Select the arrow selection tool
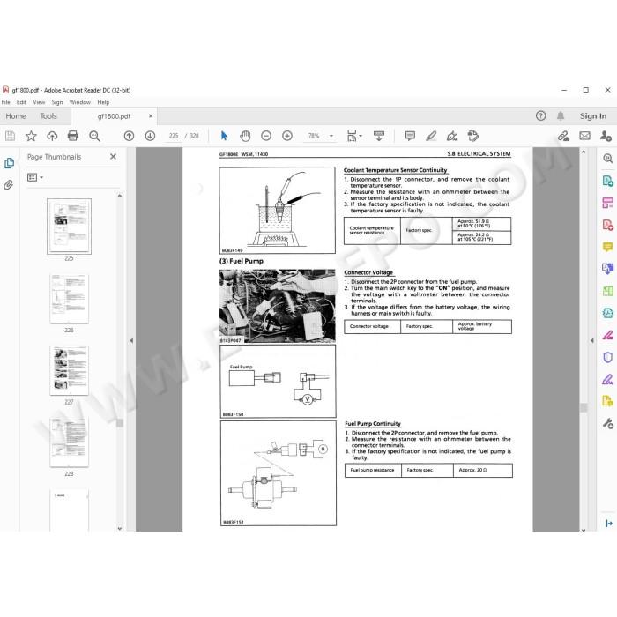Image resolution: width=617 pixels, height=617 pixels. point(224,136)
